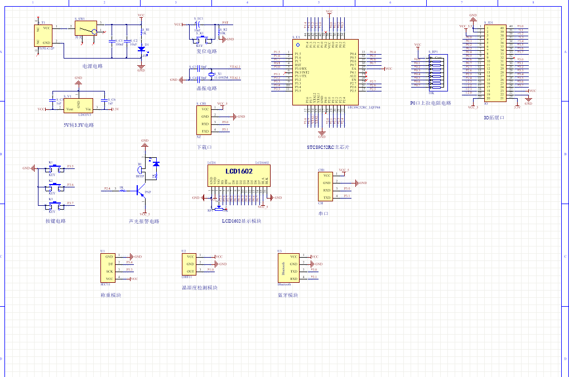Click the CH1 serial port connector

pos(327,186)
